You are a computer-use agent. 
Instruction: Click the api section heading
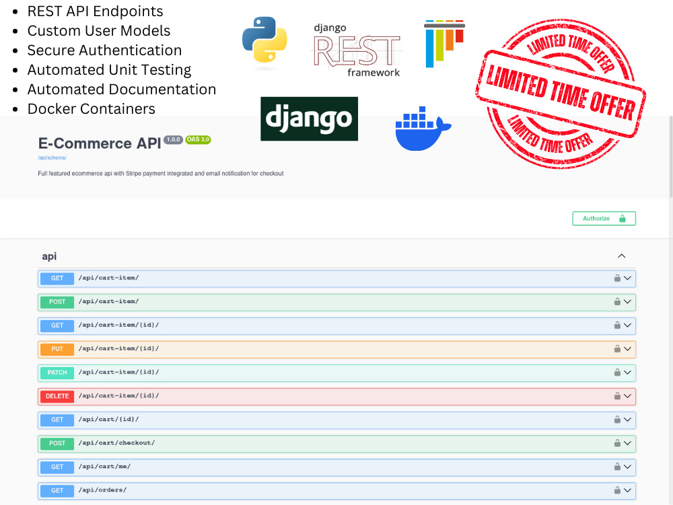pyautogui.click(x=49, y=257)
